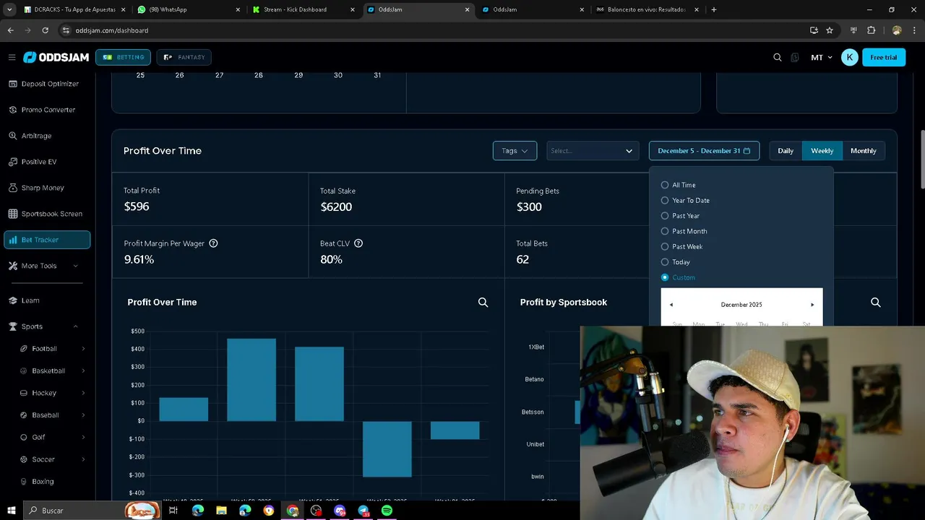This screenshot has width=925, height=520.
Task: Select Past Week range
Action: pyautogui.click(x=681, y=246)
